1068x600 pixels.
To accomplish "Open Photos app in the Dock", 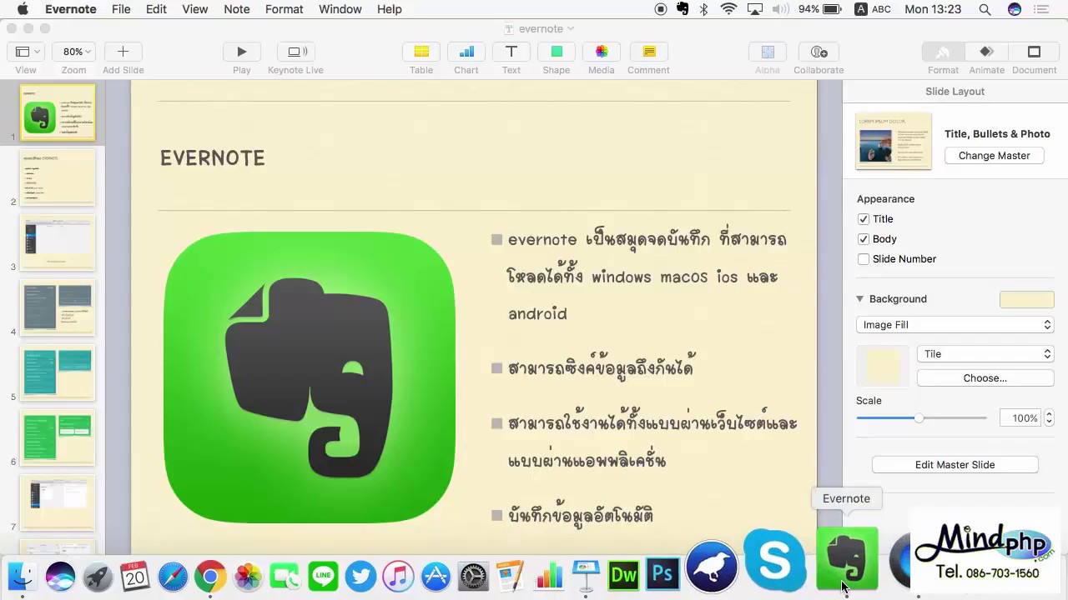I will (x=248, y=576).
